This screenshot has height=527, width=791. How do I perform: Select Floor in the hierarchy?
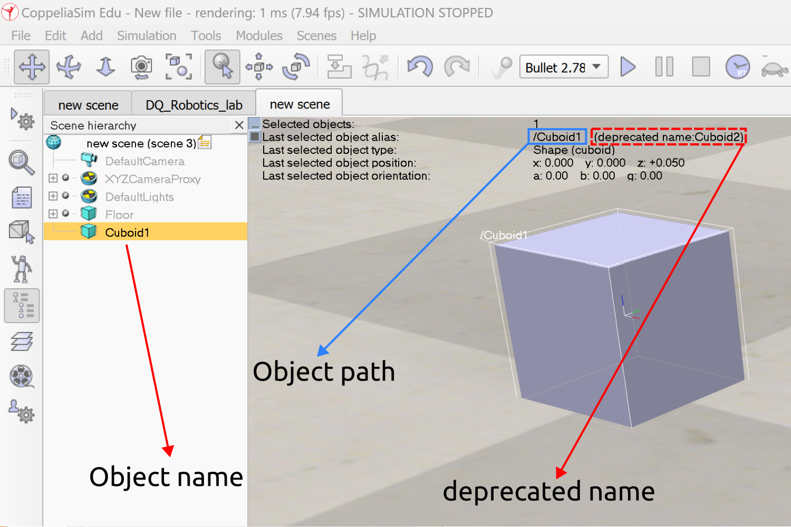[x=120, y=215]
